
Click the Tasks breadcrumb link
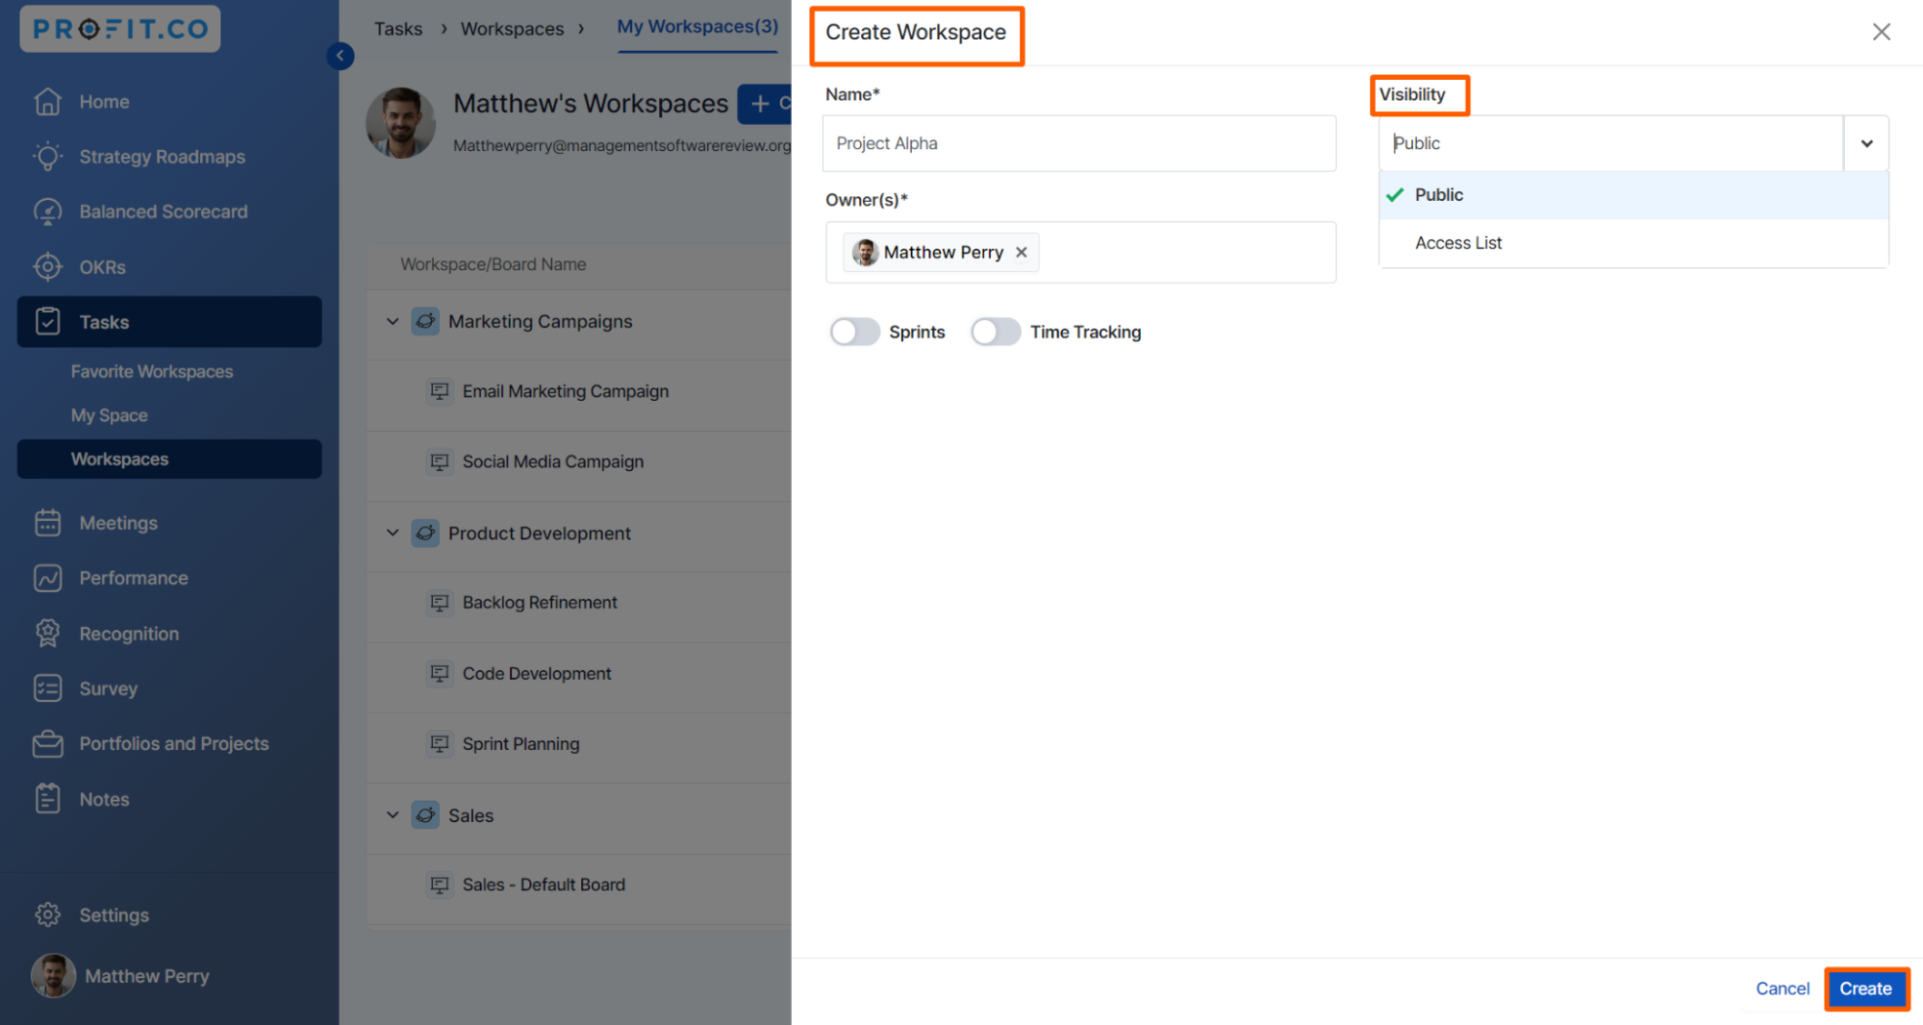coord(398,29)
